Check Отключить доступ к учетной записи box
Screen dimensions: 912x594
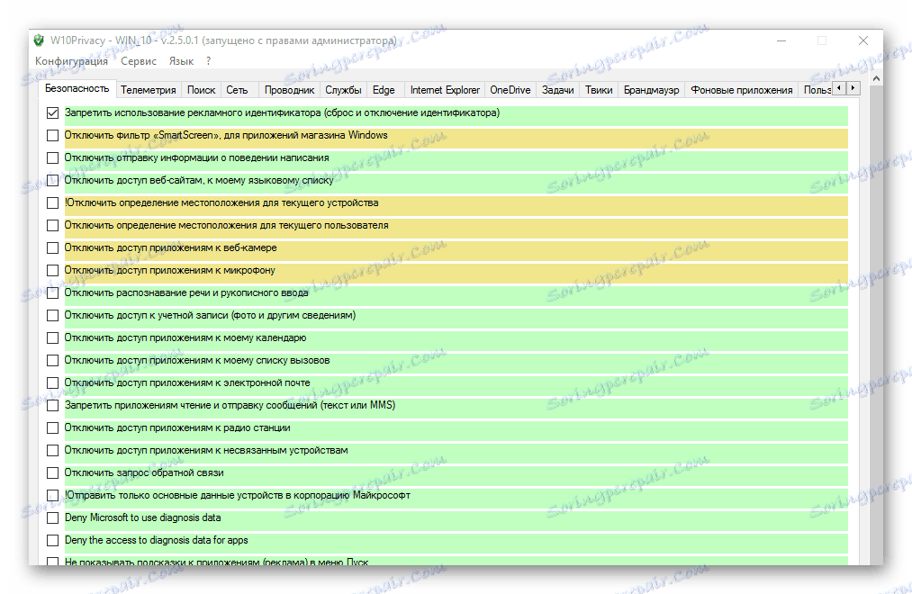pyautogui.click(x=53, y=316)
